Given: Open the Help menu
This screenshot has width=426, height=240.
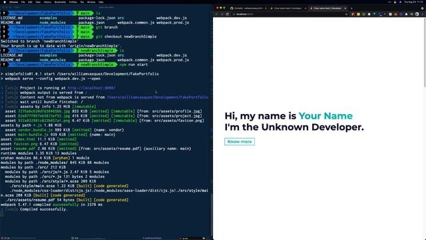Looking at the screenshot, I should coord(101,2).
